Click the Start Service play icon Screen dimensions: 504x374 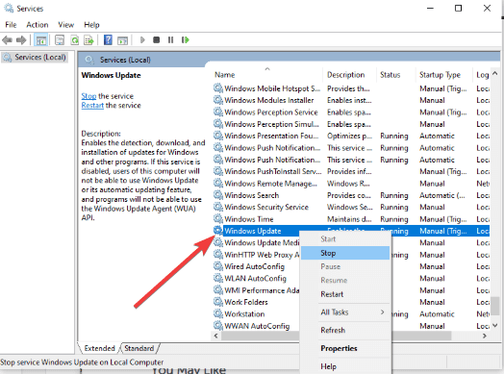pos(142,39)
